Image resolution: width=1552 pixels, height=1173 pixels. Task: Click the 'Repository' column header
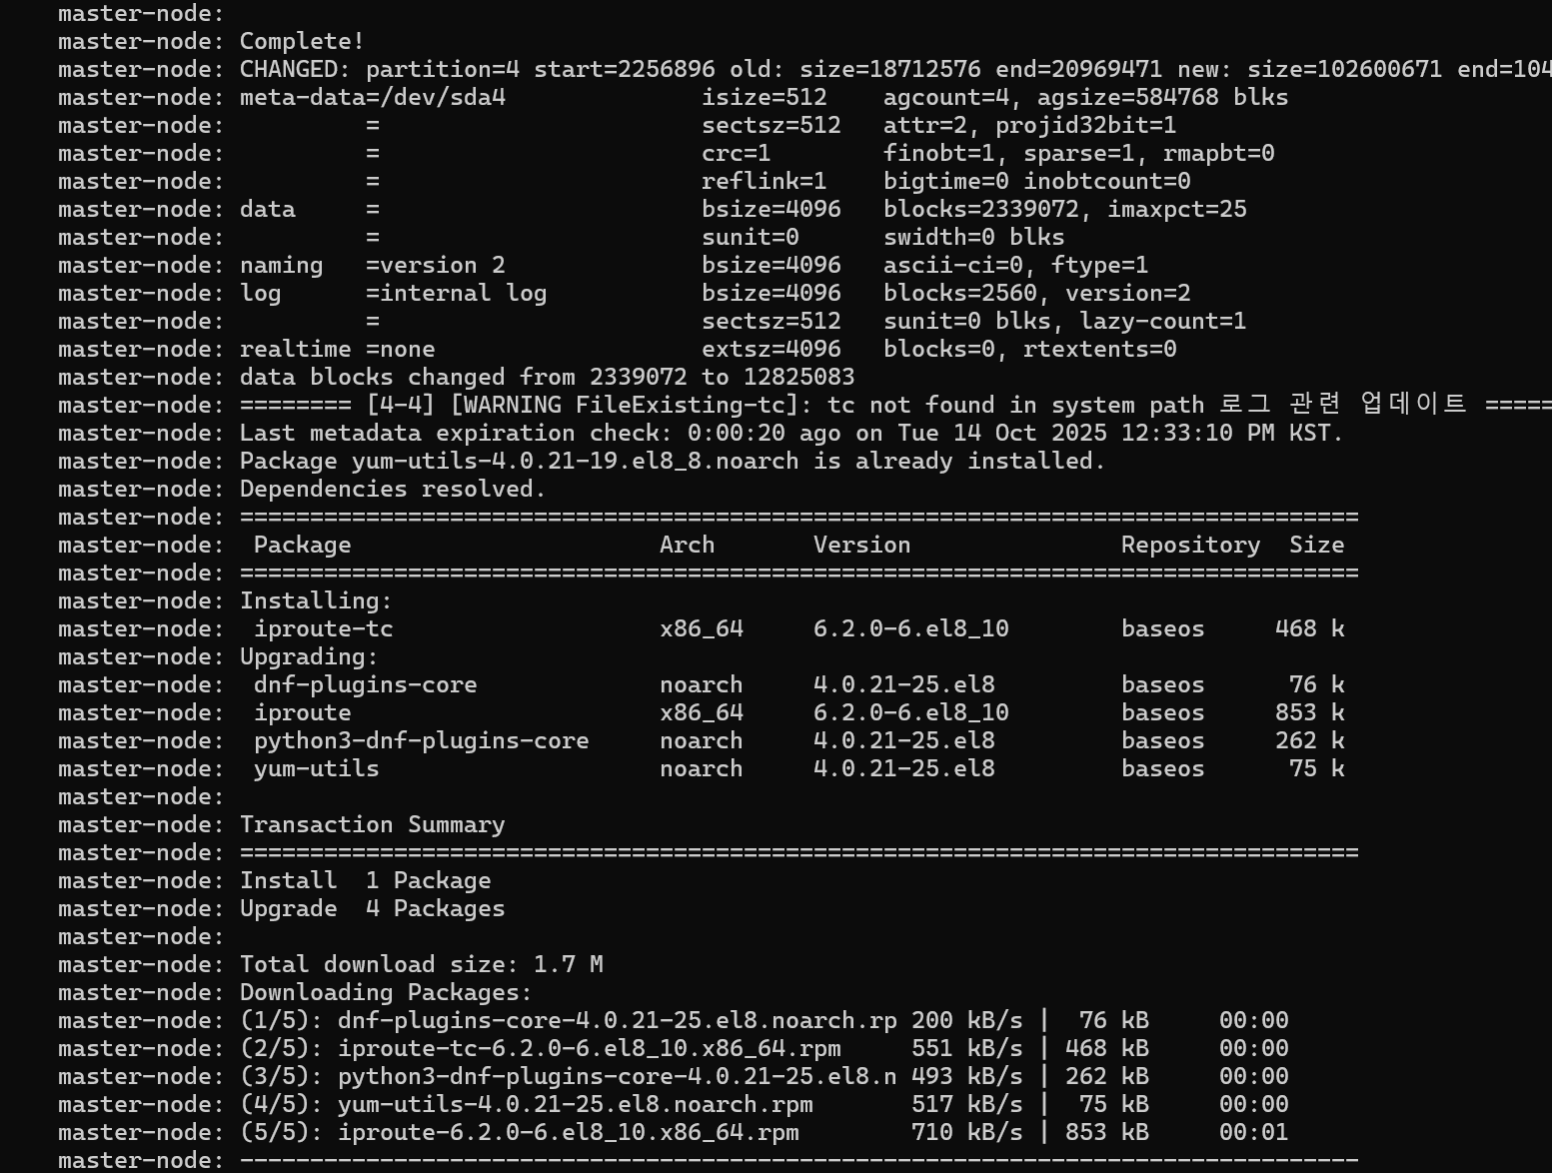(1190, 545)
